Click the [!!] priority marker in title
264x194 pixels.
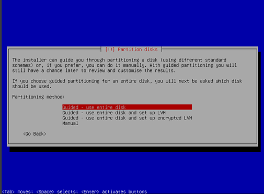110,50
